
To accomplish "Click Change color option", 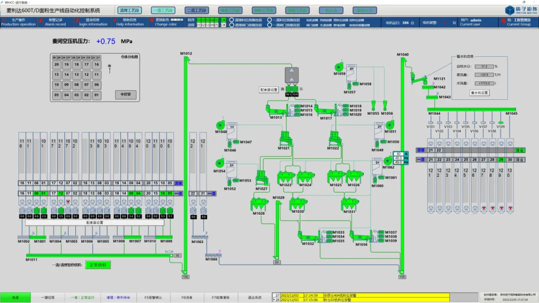I will coord(166,22).
